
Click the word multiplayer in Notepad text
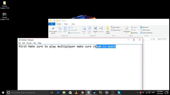click(66, 46)
